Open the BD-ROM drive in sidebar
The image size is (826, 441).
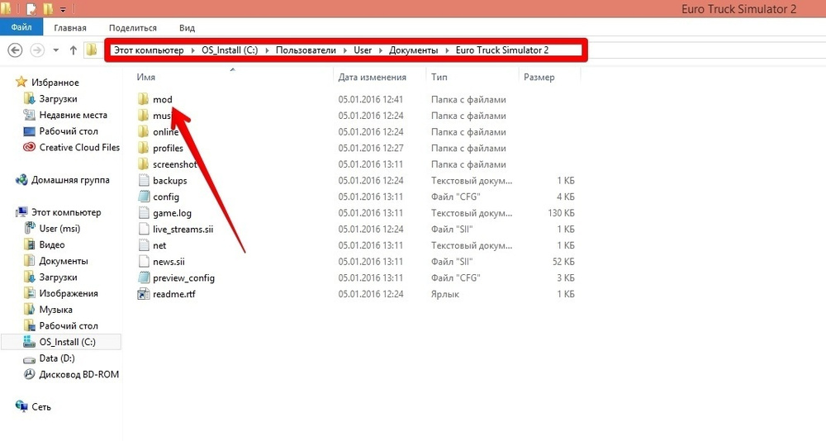pos(78,374)
